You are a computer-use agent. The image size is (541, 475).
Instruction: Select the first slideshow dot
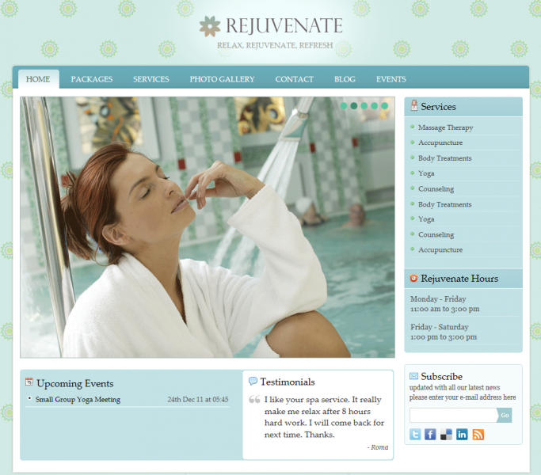click(344, 106)
